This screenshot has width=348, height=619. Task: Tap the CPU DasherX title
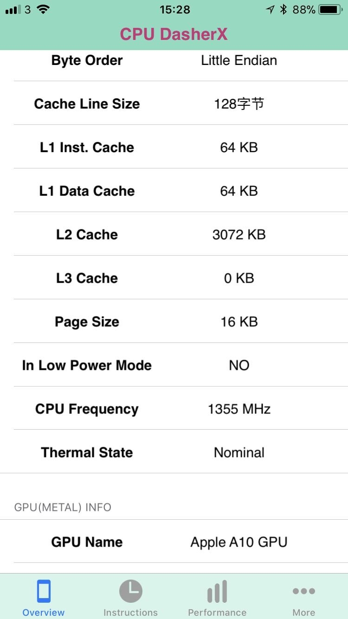pos(174,34)
